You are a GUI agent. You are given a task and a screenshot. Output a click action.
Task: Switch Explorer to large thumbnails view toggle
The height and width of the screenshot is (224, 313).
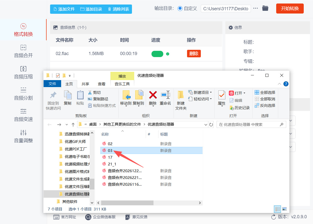point(284,209)
